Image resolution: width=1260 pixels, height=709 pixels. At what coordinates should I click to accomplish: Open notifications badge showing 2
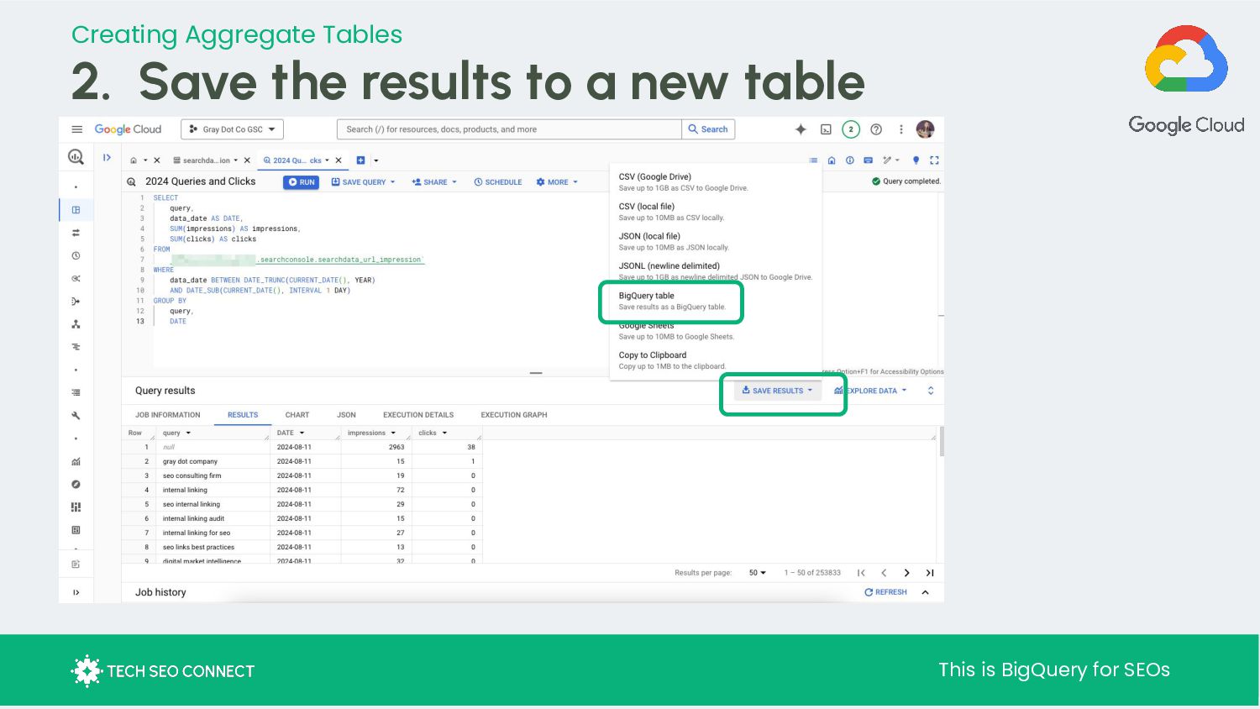click(x=851, y=129)
